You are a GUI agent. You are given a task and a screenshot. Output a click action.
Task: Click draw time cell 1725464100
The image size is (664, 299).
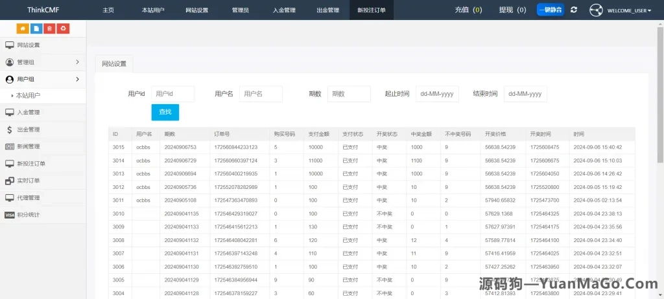pyautogui.click(x=545, y=240)
